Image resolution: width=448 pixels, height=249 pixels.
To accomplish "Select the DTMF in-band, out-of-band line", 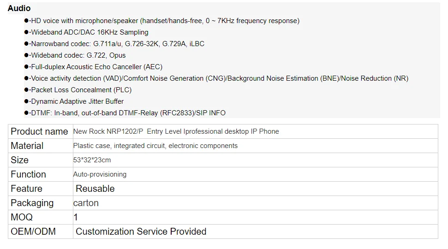I will (x=128, y=113).
